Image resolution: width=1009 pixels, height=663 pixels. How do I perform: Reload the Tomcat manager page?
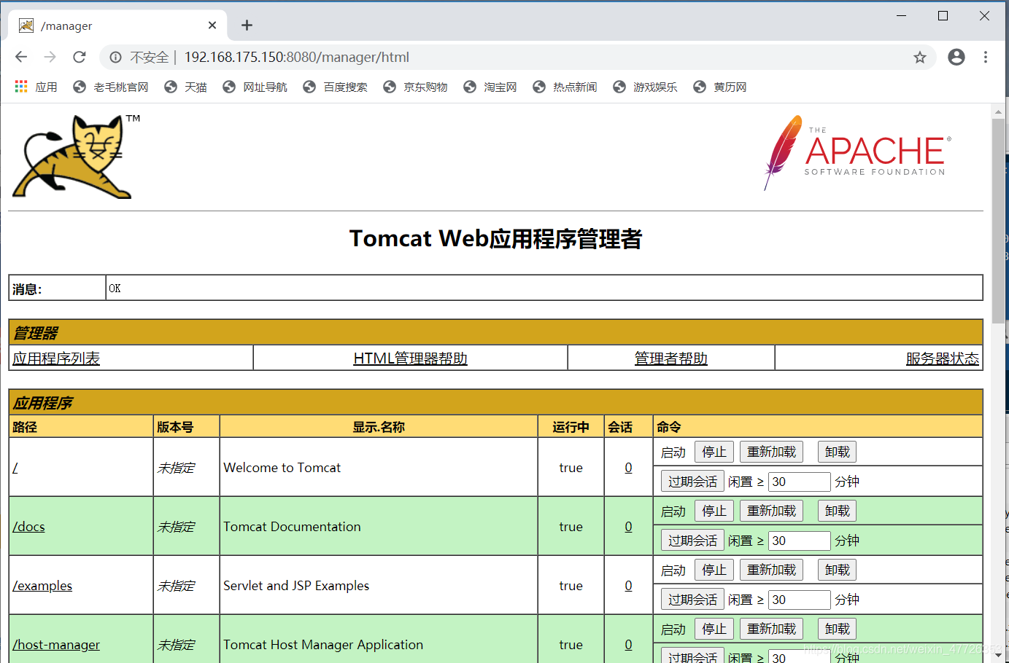click(80, 57)
